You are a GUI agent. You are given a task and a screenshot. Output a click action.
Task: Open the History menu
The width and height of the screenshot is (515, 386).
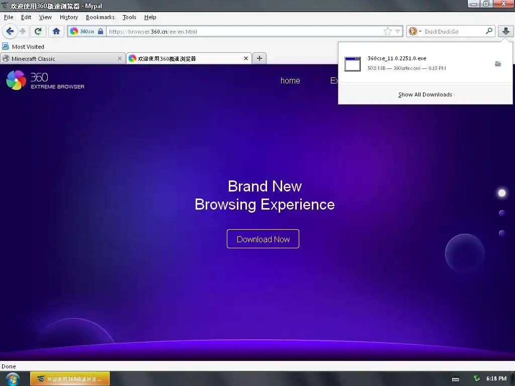pos(68,17)
